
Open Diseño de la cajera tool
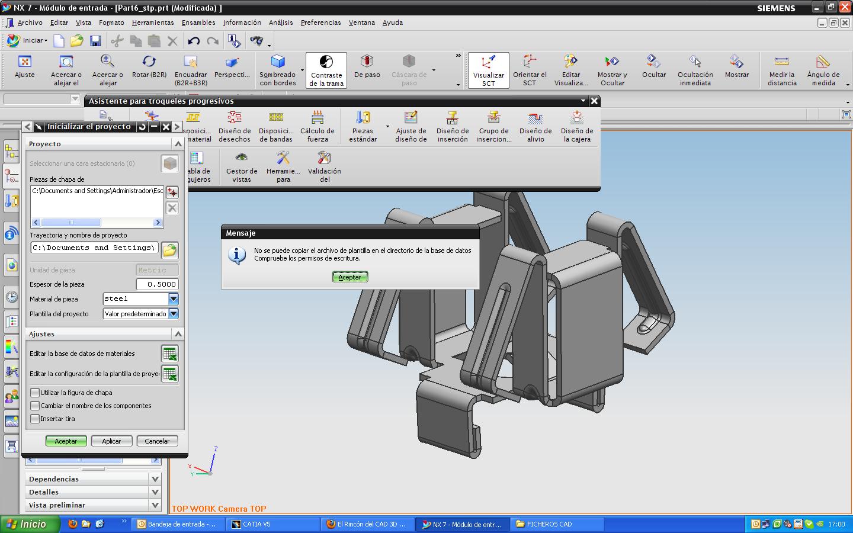click(x=577, y=127)
